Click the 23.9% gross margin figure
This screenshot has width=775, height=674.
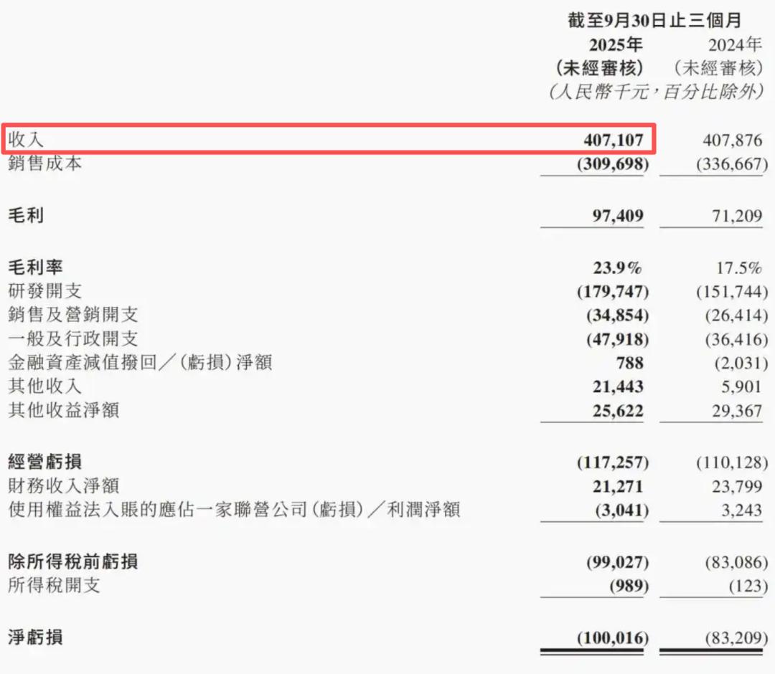pyautogui.click(x=615, y=268)
